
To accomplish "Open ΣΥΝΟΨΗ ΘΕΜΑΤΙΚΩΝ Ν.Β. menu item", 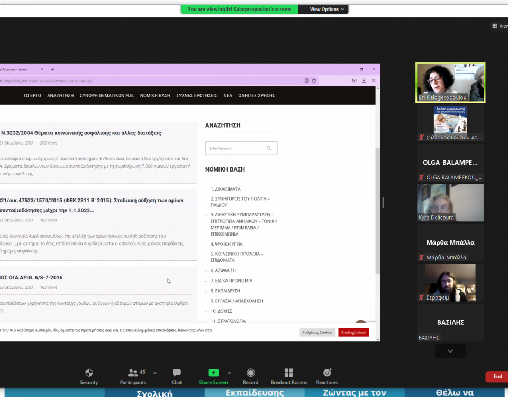I will (106, 96).
